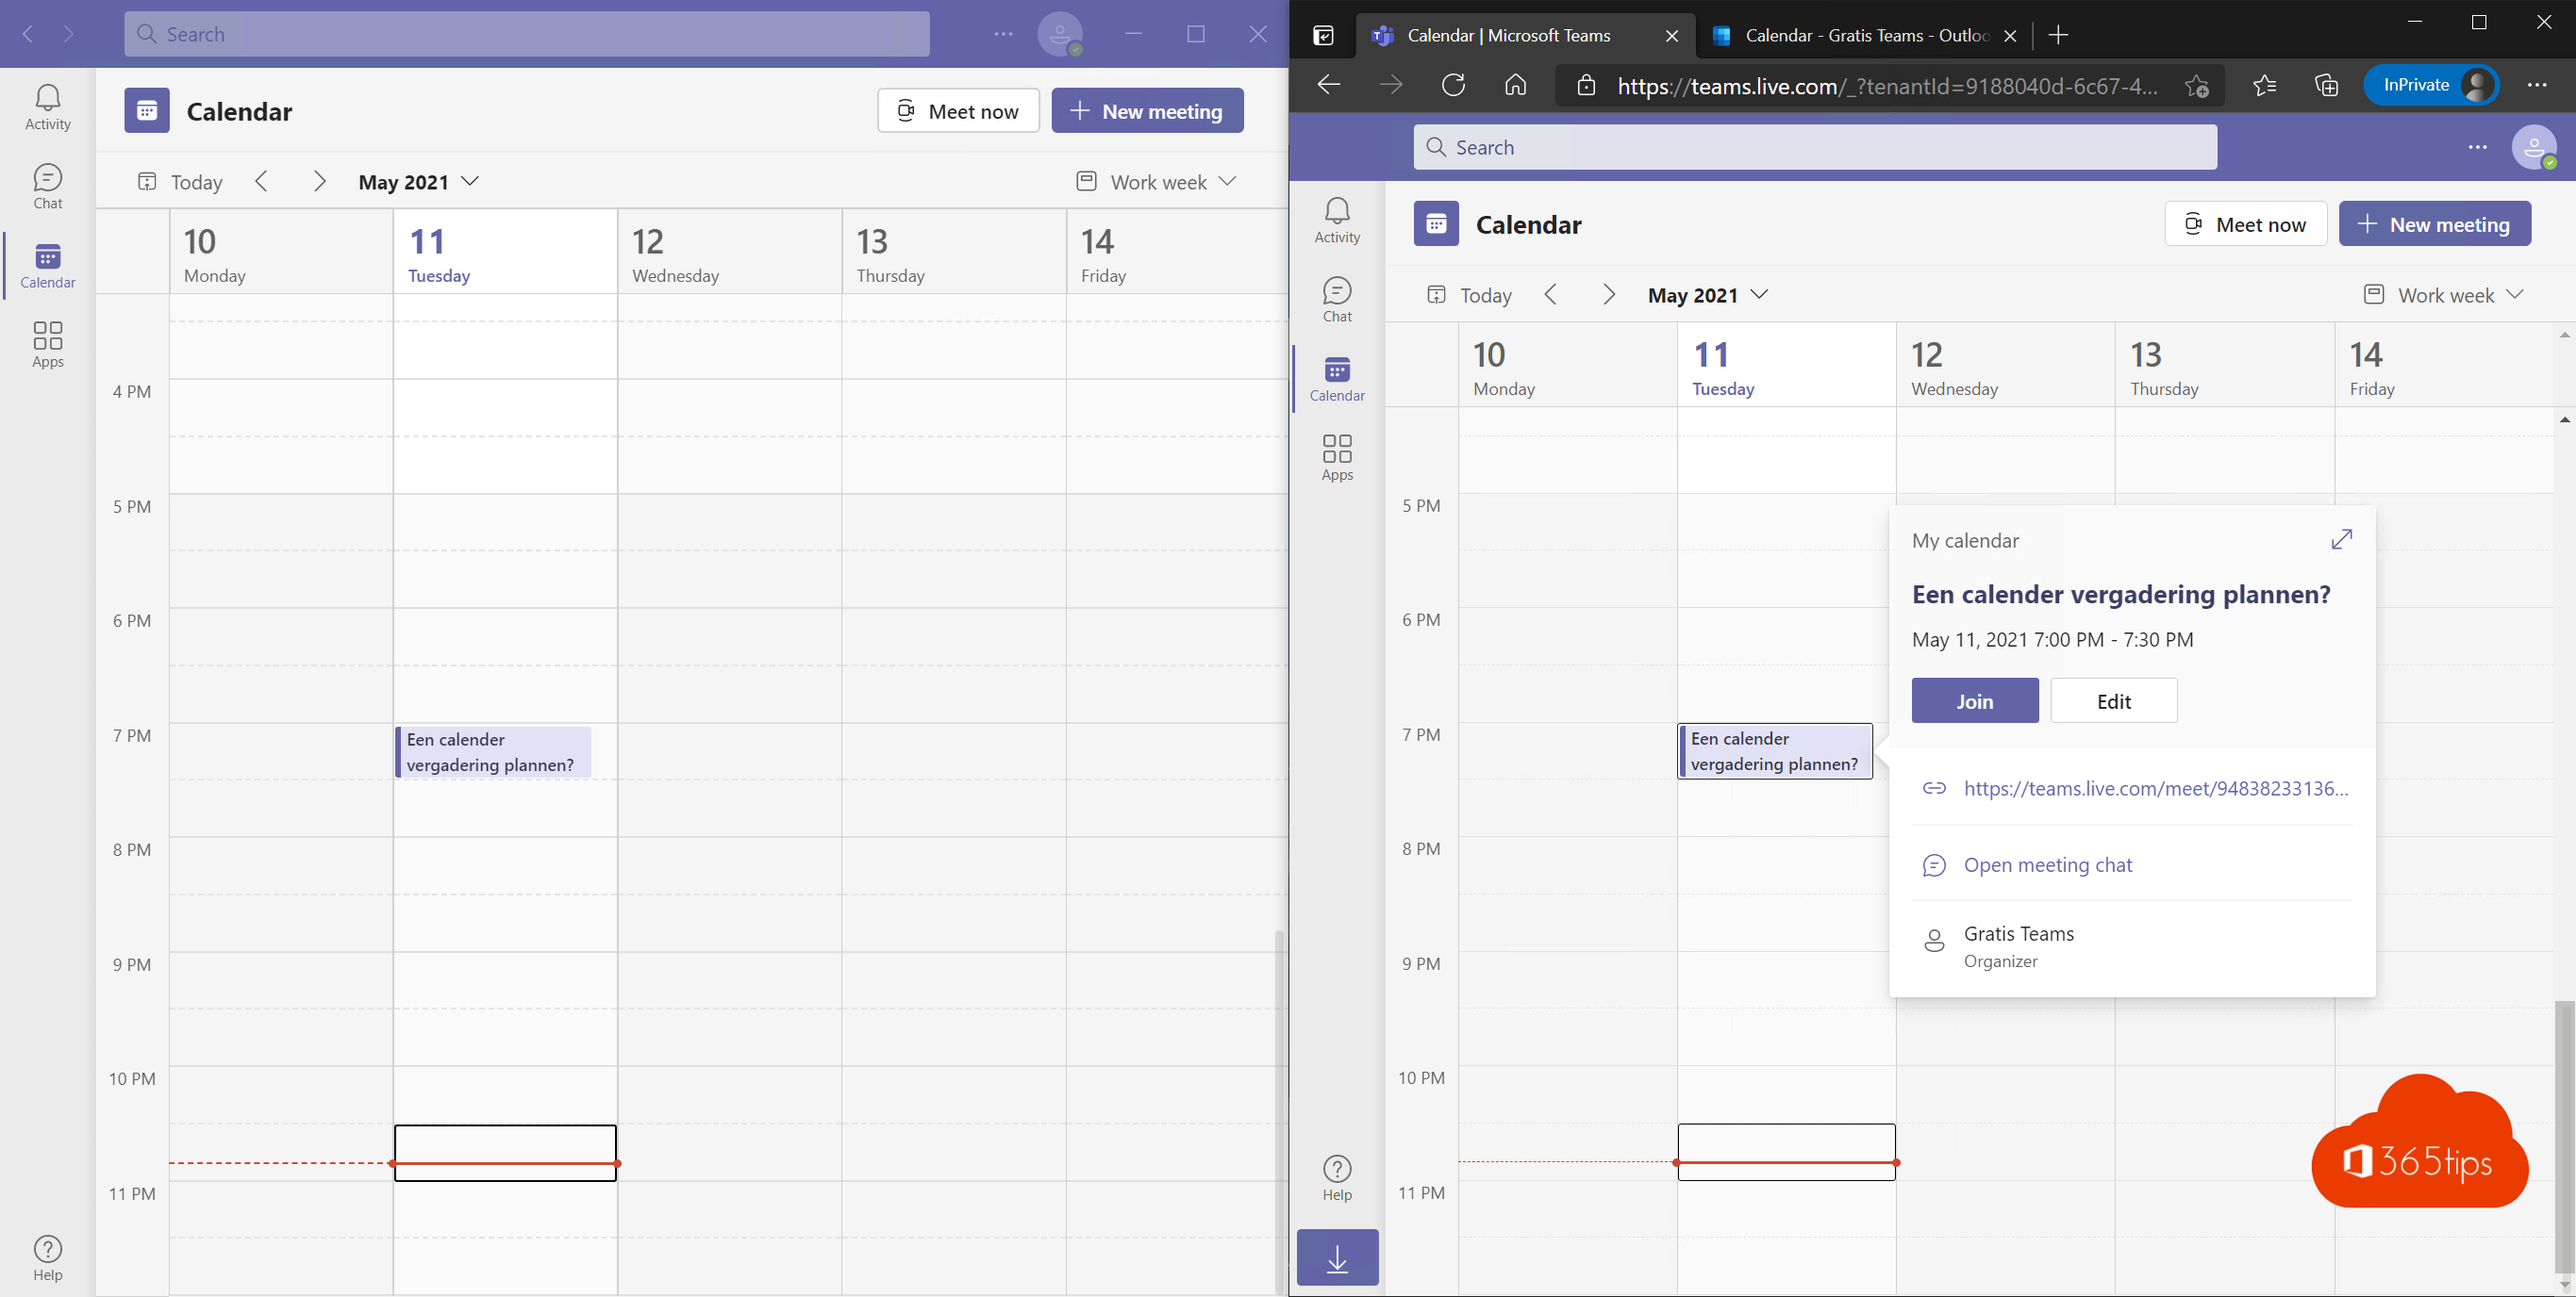Click Open meeting chat icon
The image size is (2576, 1297).
1934,863
